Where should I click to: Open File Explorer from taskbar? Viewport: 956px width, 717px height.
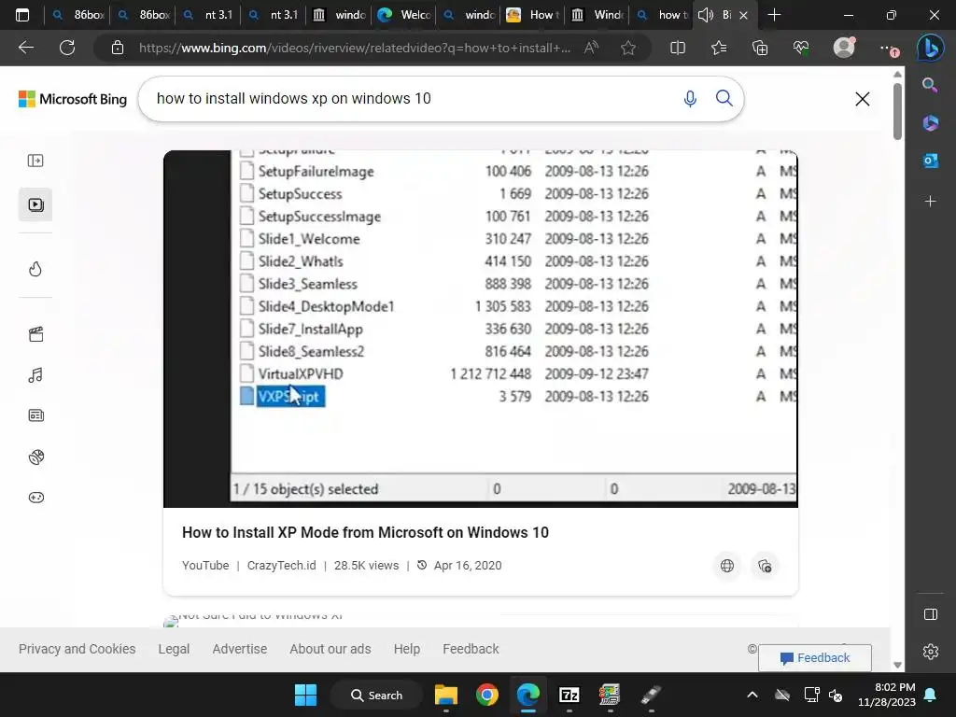pyautogui.click(x=445, y=695)
